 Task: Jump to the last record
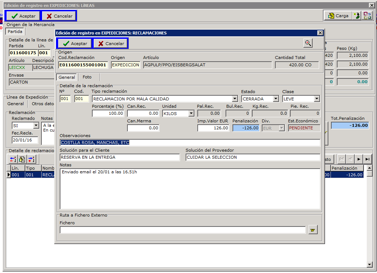click(367, 159)
